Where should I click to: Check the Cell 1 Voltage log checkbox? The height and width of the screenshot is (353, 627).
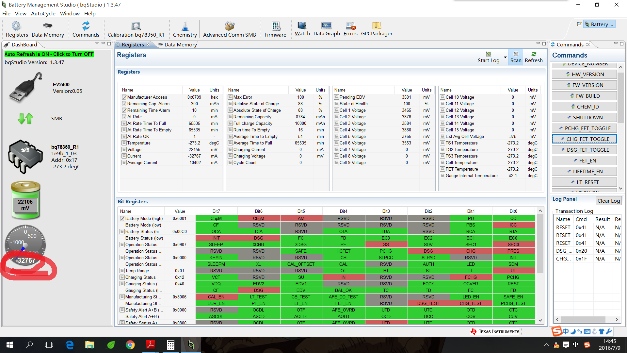click(336, 110)
